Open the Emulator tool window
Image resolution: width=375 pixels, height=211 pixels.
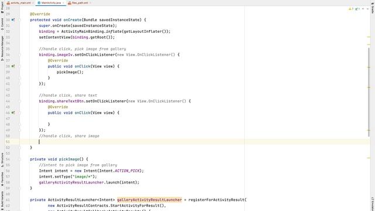click(373, 203)
